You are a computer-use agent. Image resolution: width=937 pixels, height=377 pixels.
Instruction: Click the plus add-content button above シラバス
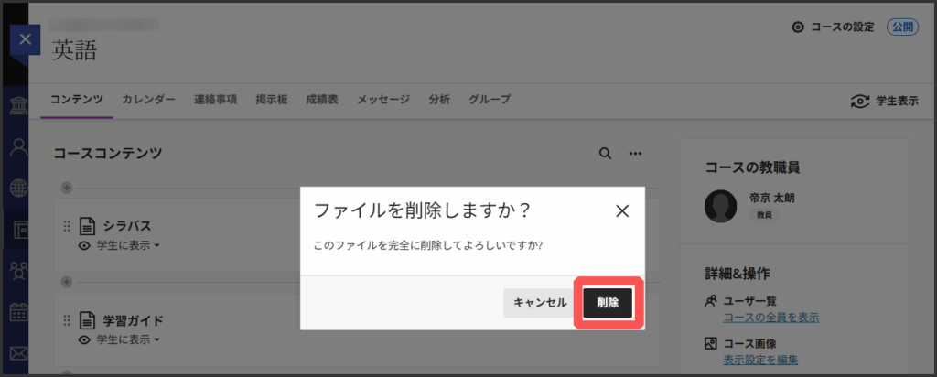pos(66,188)
